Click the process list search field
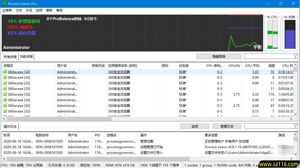The width and height of the screenshot is (300, 168). point(268,56)
